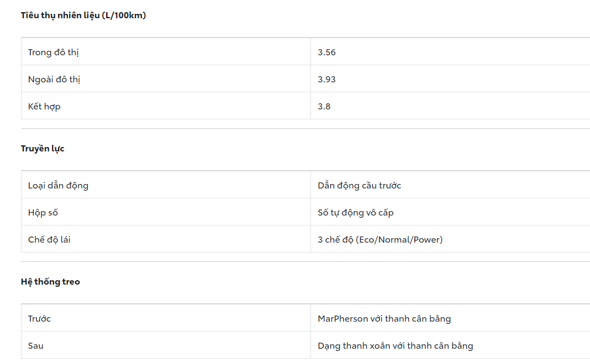Select the "Kết hợp" row label
This screenshot has height=362, width=590.
point(44,107)
